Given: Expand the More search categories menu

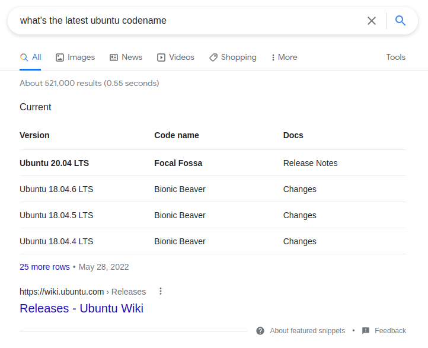Looking at the screenshot, I should [x=284, y=58].
